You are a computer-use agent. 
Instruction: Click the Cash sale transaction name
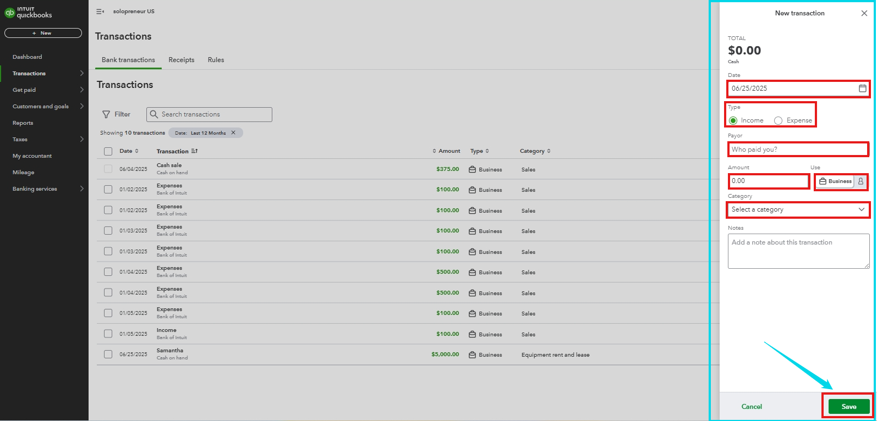(x=169, y=165)
